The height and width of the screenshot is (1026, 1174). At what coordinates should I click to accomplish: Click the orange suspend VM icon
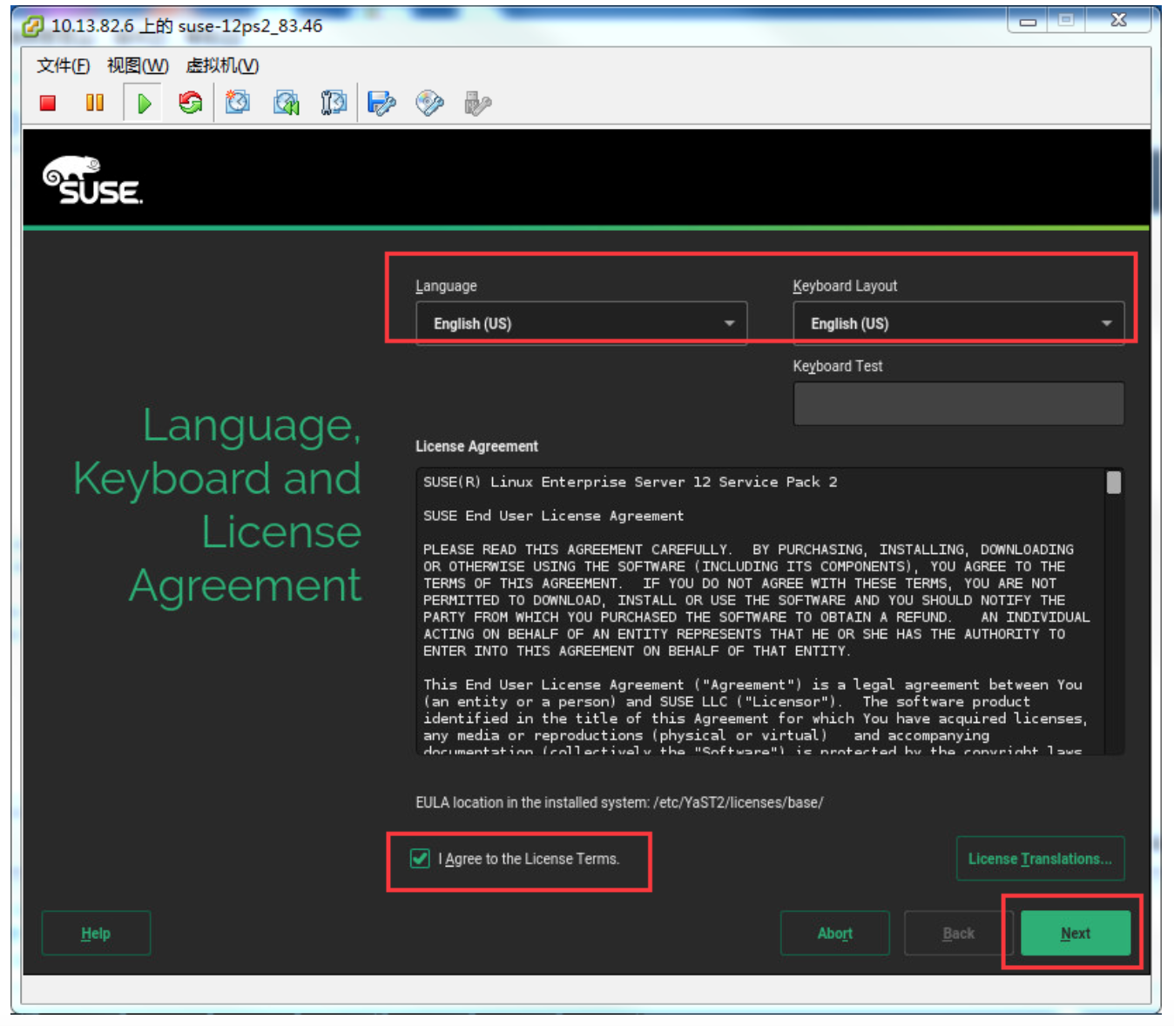(x=95, y=104)
